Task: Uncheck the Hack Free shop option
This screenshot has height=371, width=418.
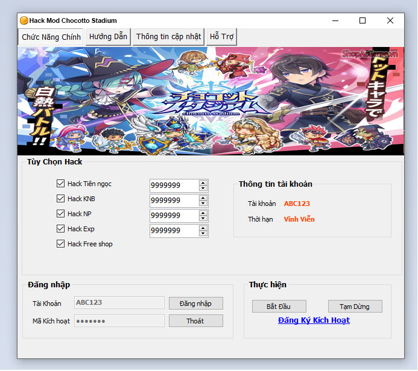Action: 60,244
